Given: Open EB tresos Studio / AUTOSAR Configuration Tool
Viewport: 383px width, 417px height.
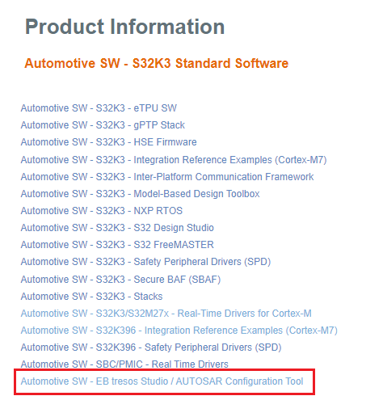Looking at the screenshot, I should [162, 381].
